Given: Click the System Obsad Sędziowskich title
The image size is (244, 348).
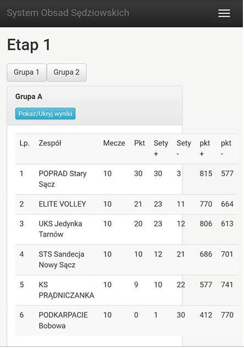Looking at the screenshot, I should (68, 13).
